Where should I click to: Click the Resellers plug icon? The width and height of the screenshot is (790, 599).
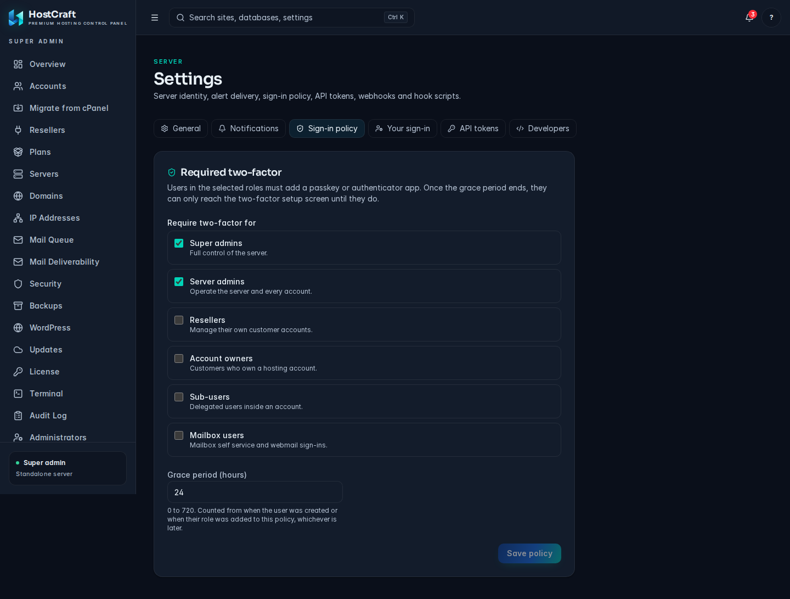pyautogui.click(x=18, y=130)
